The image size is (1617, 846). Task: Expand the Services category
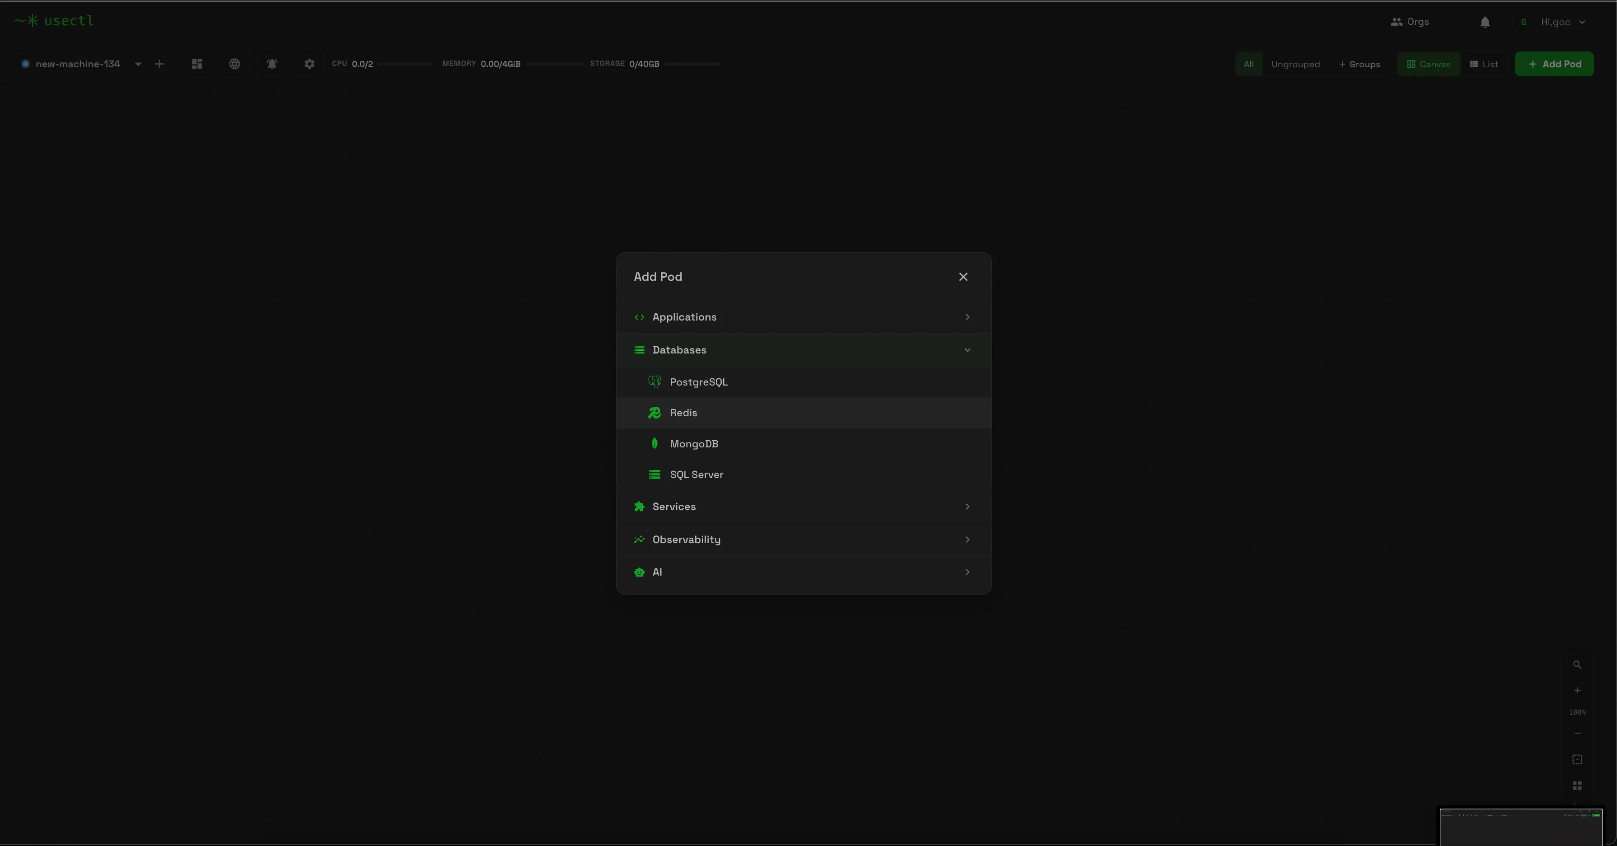tap(804, 507)
